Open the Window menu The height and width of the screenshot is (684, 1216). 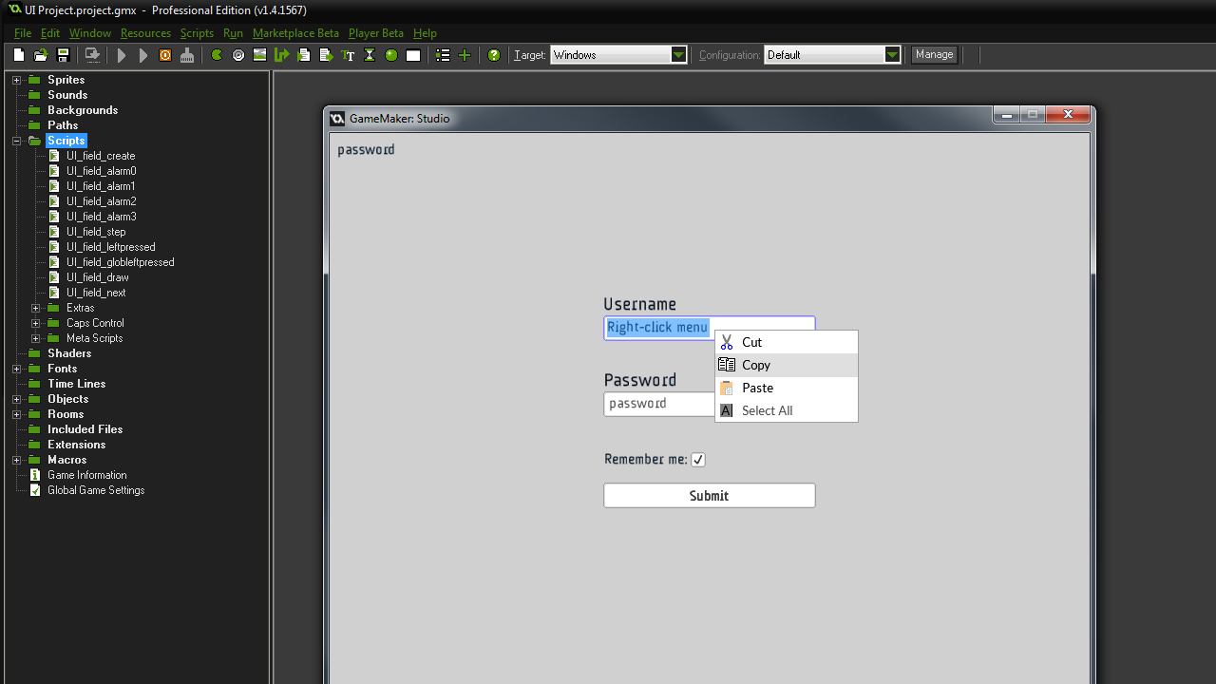[90, 33]
